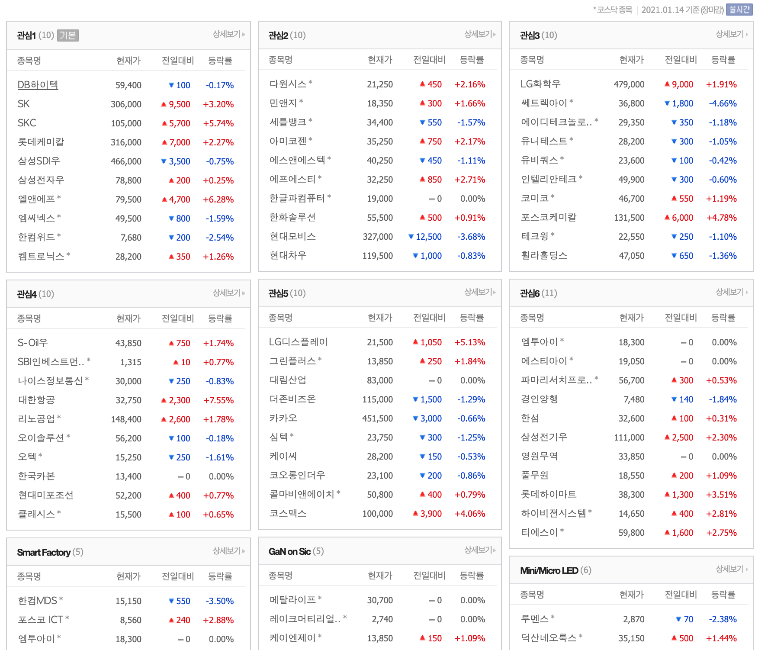Select 한글과컴퓨터 stock name
758x650 pixels.
[x=297, y=198]
